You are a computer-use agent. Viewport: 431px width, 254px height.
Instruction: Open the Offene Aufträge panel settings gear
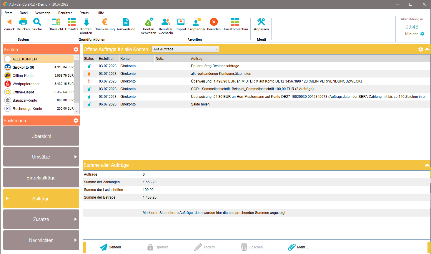(421, 49)
